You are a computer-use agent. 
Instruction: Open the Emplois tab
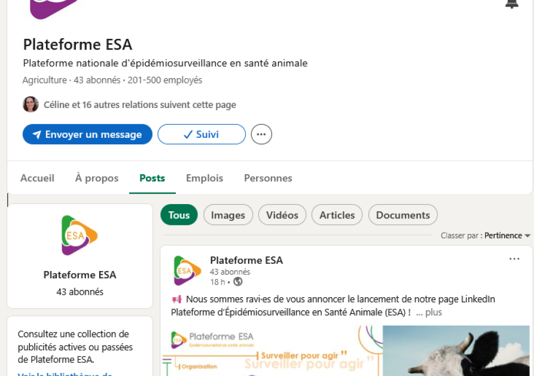pyautogui.click(x=205, y=178)
